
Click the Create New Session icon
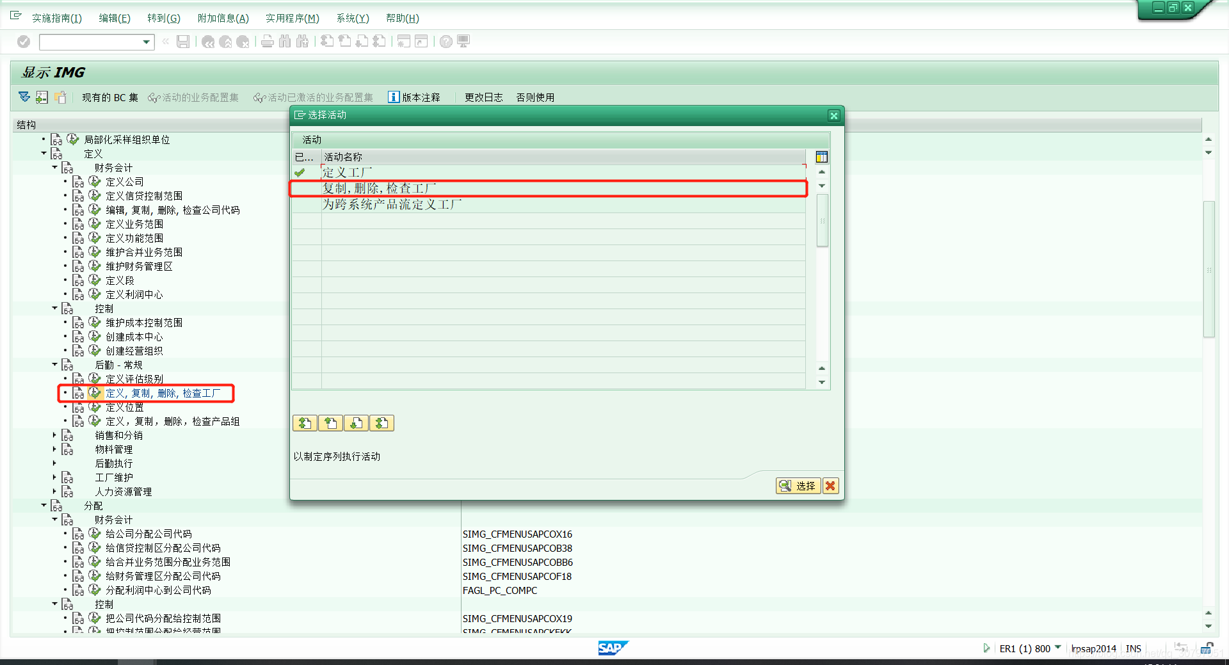[x=403, y=42]
